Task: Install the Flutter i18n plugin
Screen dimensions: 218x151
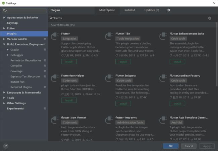Action: coord(123,61)
